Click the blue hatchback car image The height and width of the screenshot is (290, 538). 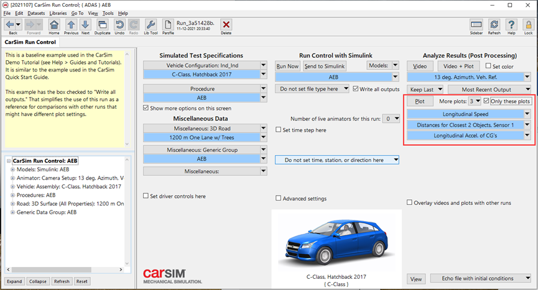click(337, 242)
